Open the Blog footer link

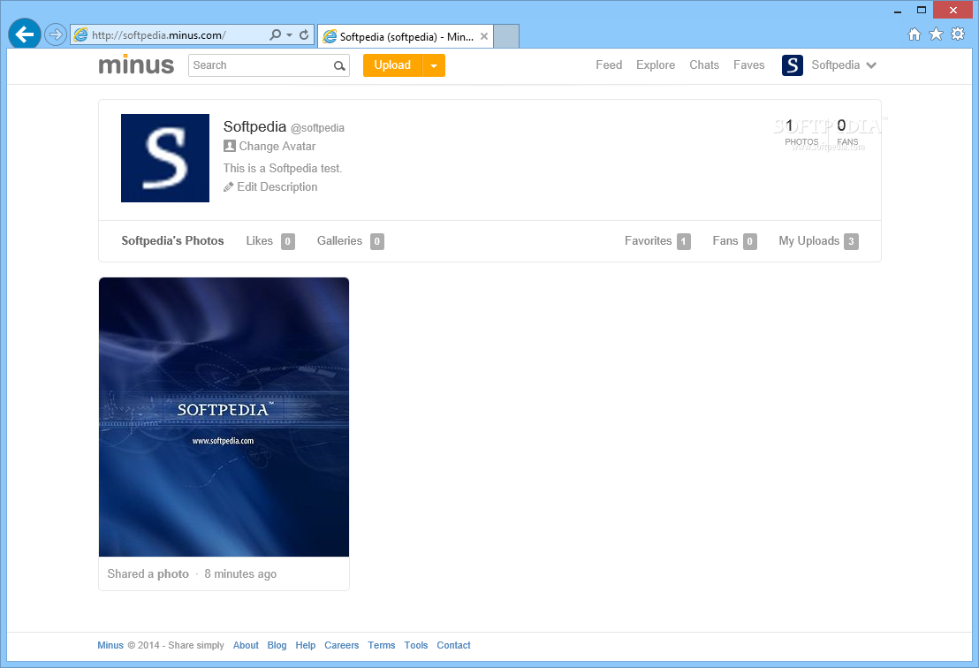click(x=277, y=645)
